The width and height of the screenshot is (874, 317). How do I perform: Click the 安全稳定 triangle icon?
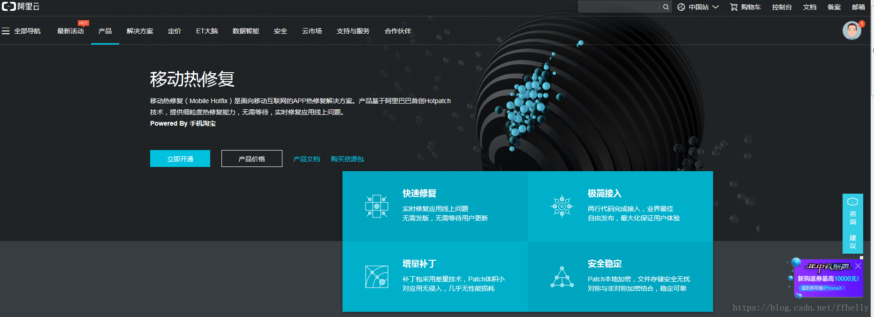coord(562,277)
